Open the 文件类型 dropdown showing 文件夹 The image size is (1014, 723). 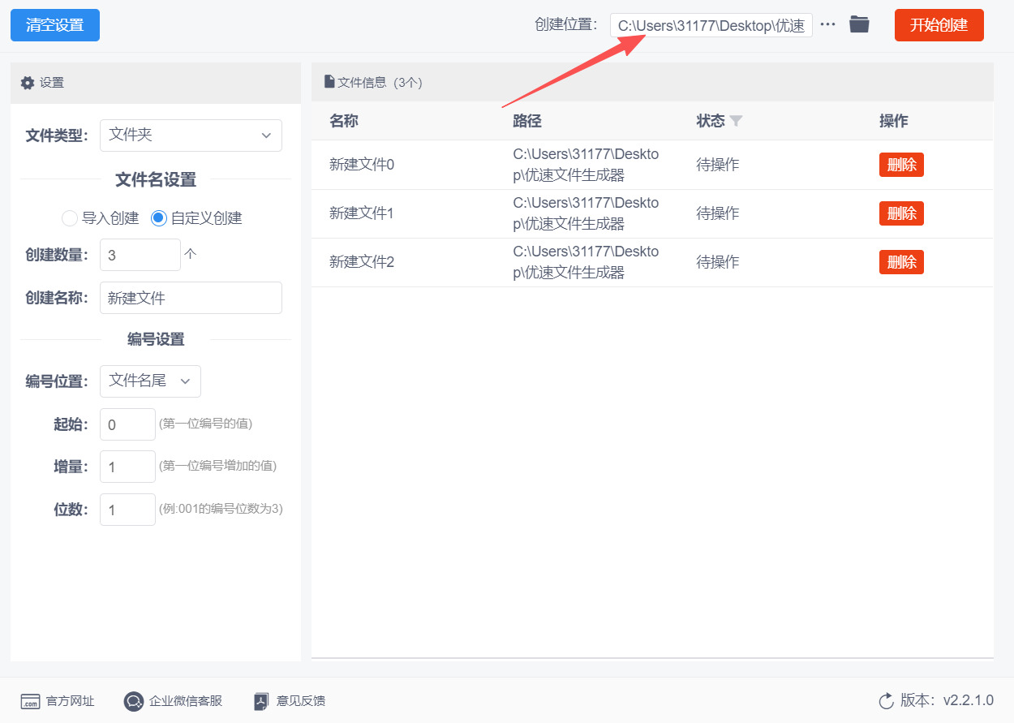[x=191, y=136]
